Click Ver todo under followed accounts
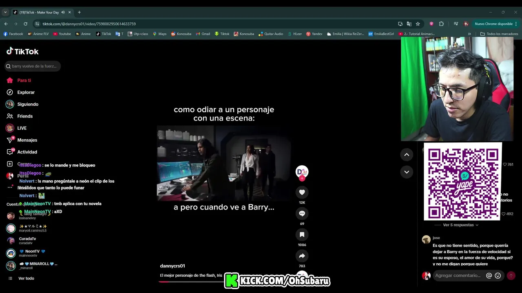The image size is (522, 293). 26,278
